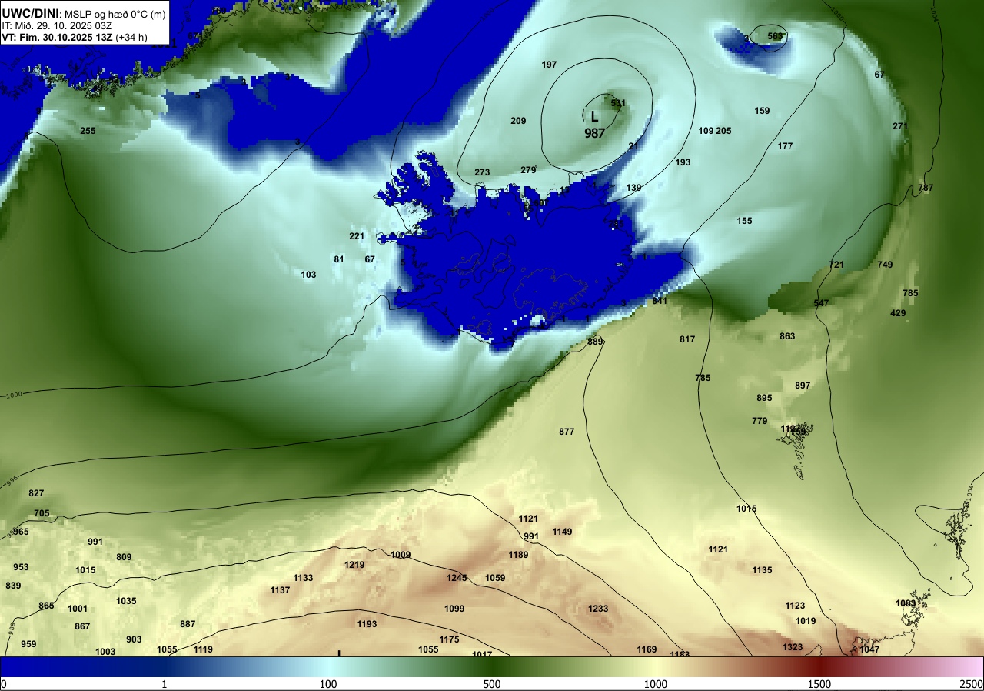Click the 273 value off north Iceland
Image resolution: width=984 pixels, height=691 pixels.
(x=482, y=172)
